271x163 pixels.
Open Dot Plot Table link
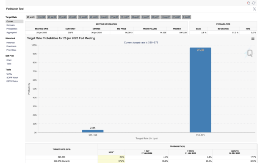(x=9, y=64)
